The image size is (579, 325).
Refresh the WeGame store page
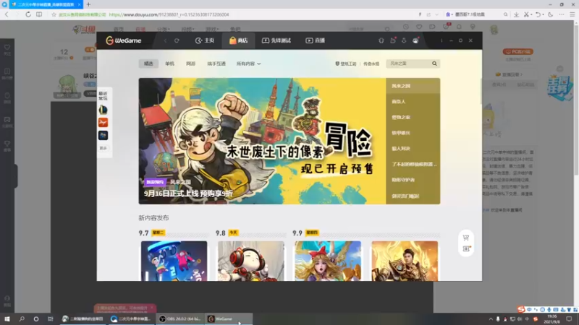[x=177, y=40]
